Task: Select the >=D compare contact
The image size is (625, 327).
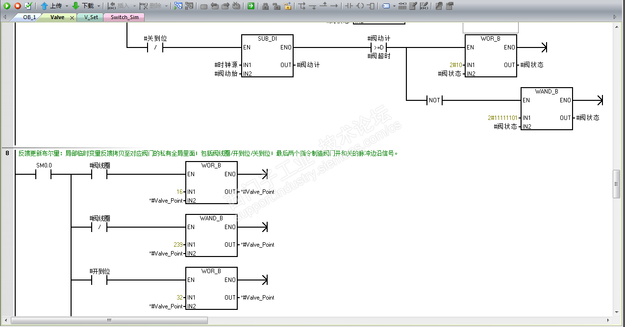Action: (x=378, y=47)
